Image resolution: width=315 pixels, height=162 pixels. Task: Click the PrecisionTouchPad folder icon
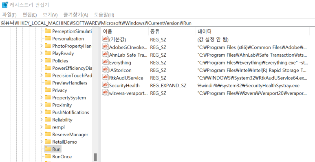point(48,75)
